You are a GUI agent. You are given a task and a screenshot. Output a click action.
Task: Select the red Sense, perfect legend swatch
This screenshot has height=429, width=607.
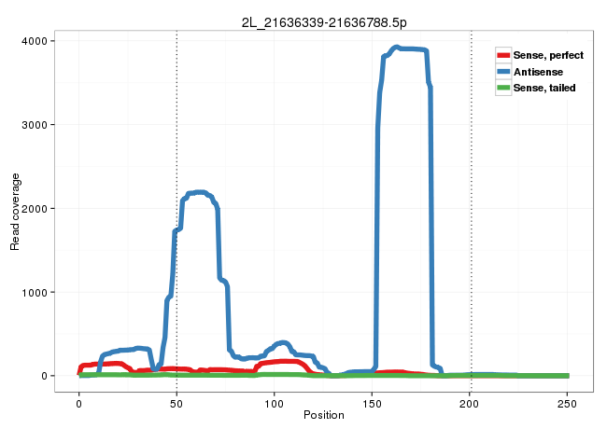click(504, 56)
